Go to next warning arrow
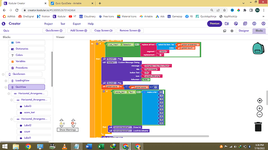 pos(61,126)
